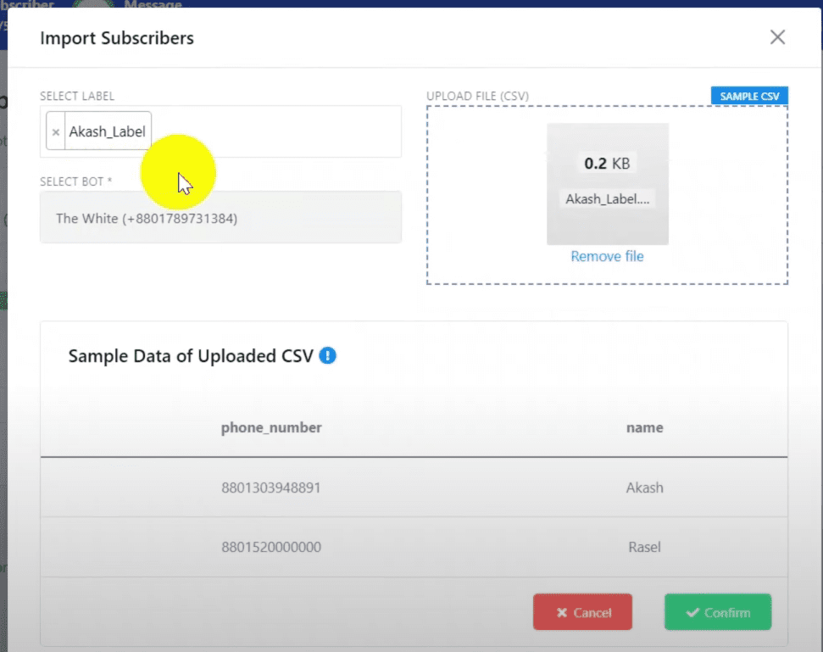Viewport: 823px width, 652px height.
Task: Click the phone_number column header
Action: pos(271,427)
